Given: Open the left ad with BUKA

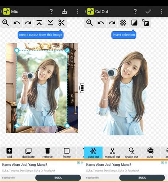Looking at the screenshot, I should pyautogui.click(x=58, y=178).
